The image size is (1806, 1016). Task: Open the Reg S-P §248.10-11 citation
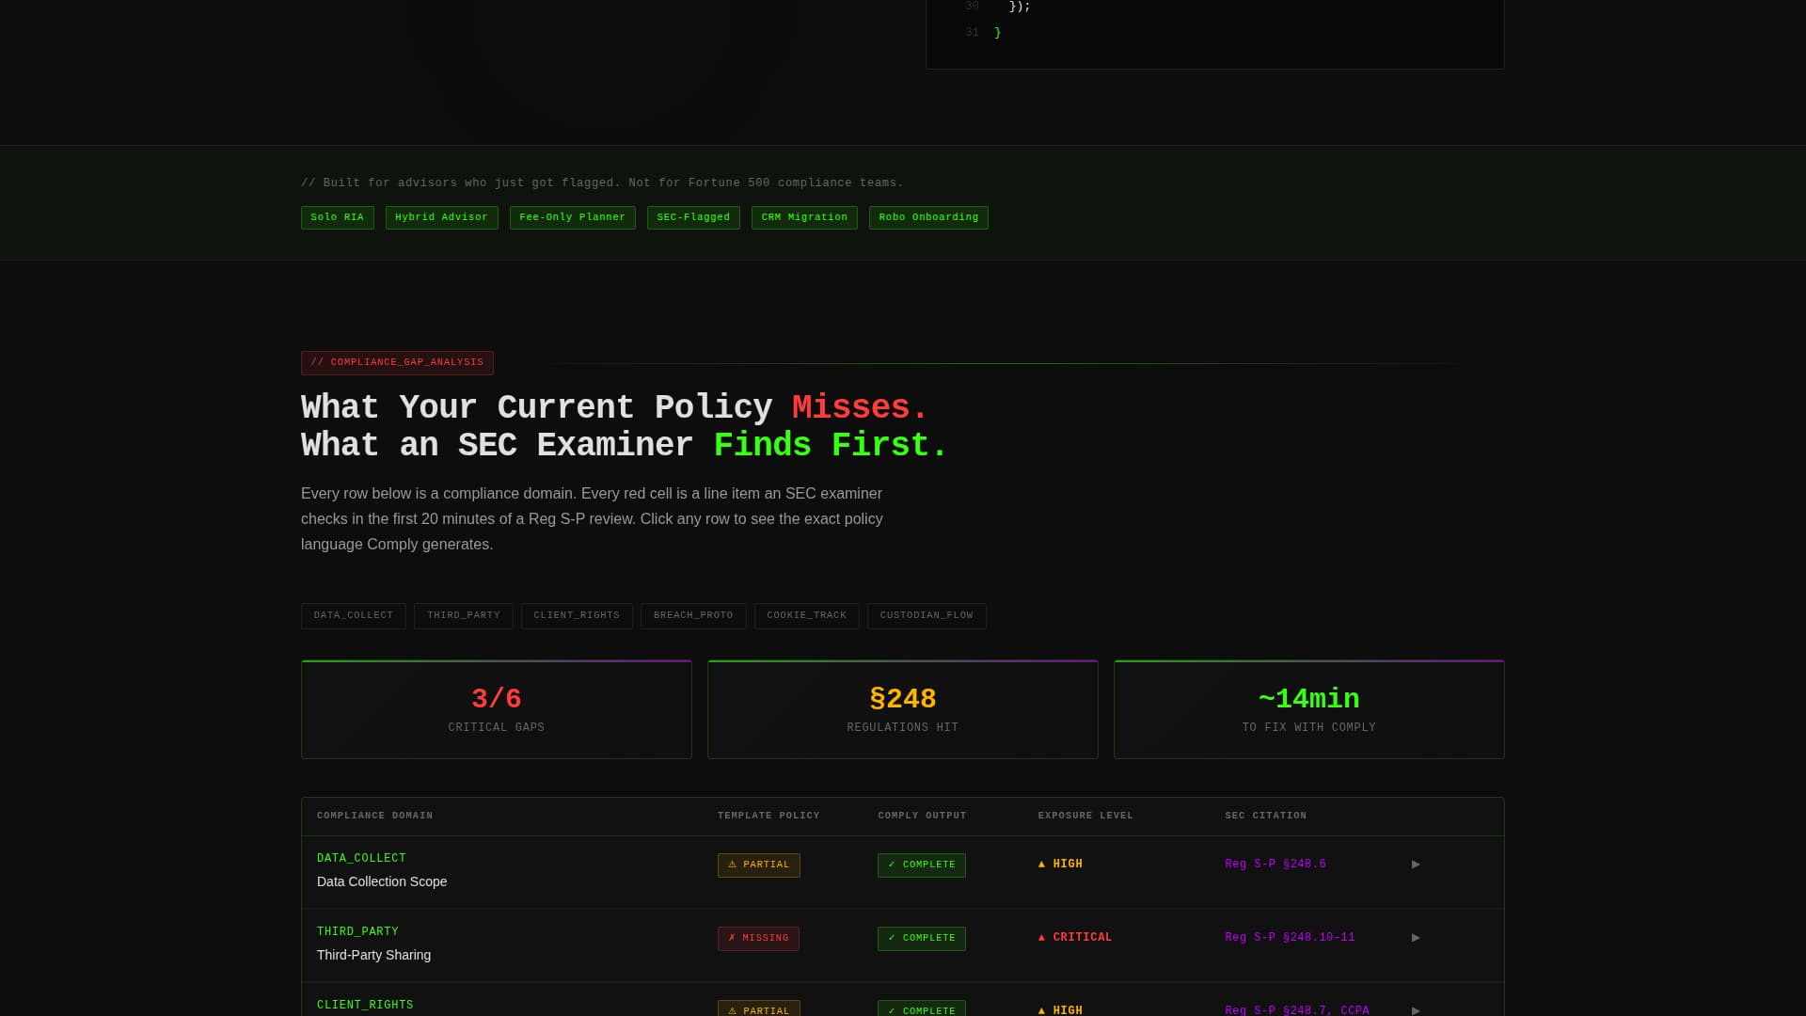[1290, 938]
